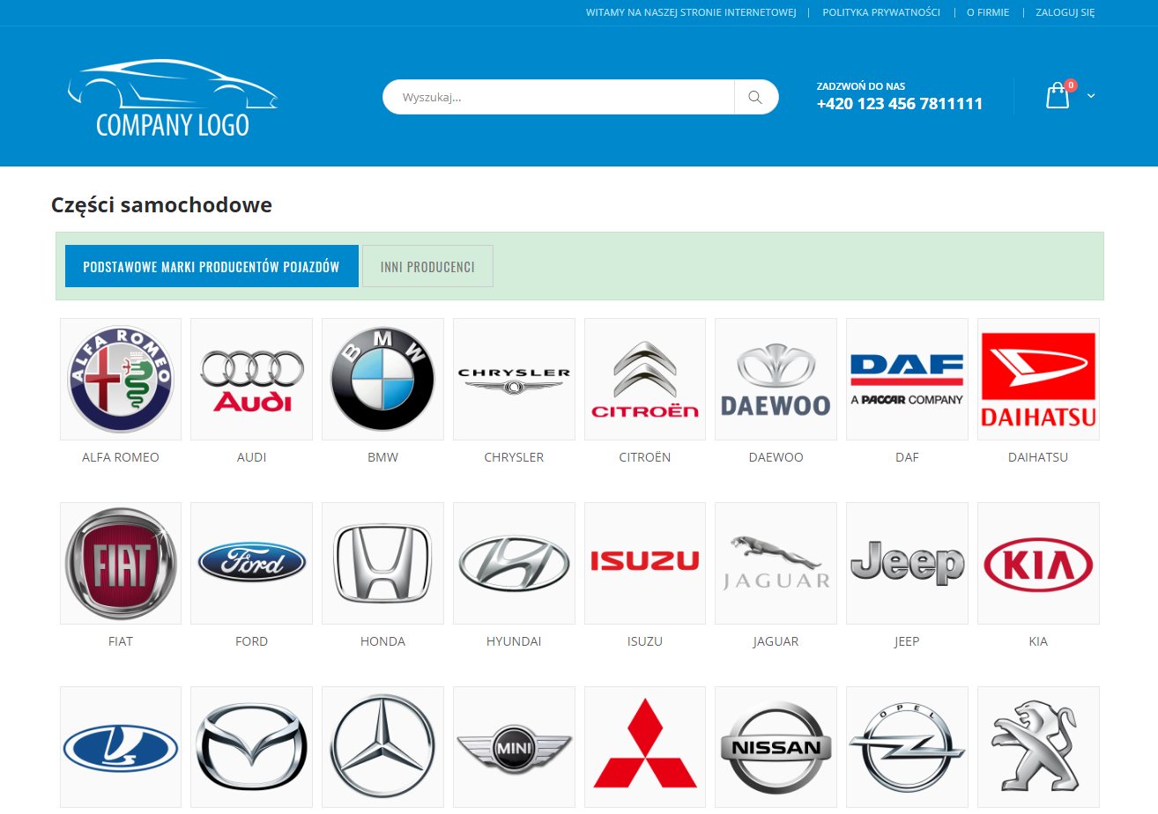Pick the Citroën chevrons logo
This screenshot has height=814, width=1158.
point(645,379)
